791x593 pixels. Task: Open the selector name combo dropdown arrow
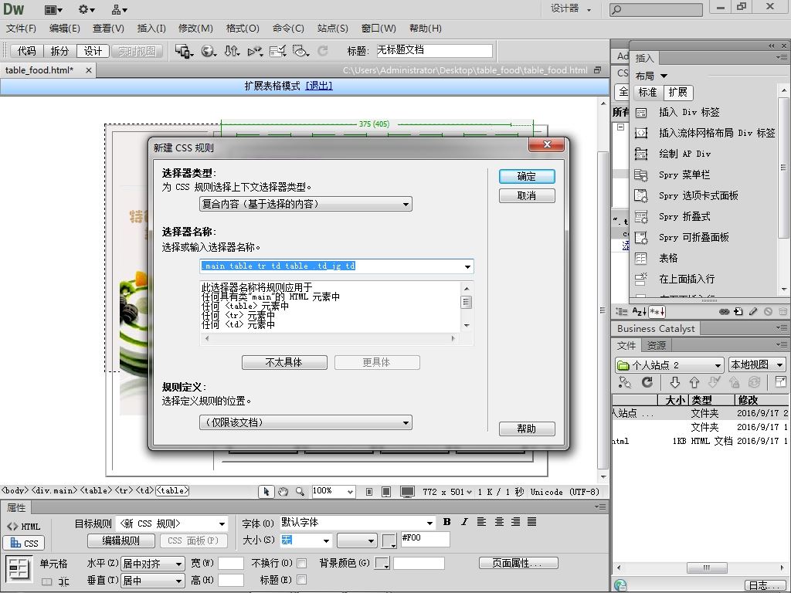(x=467, y=266)
